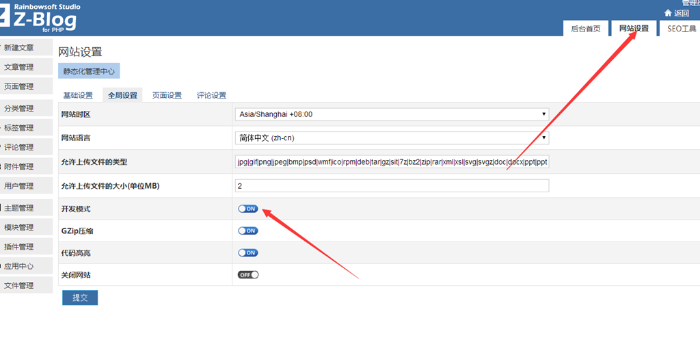The width and height of the screenshot is (700, 353).
Task: Switch to the 基础设置 tab
Action: coord(78,95)
